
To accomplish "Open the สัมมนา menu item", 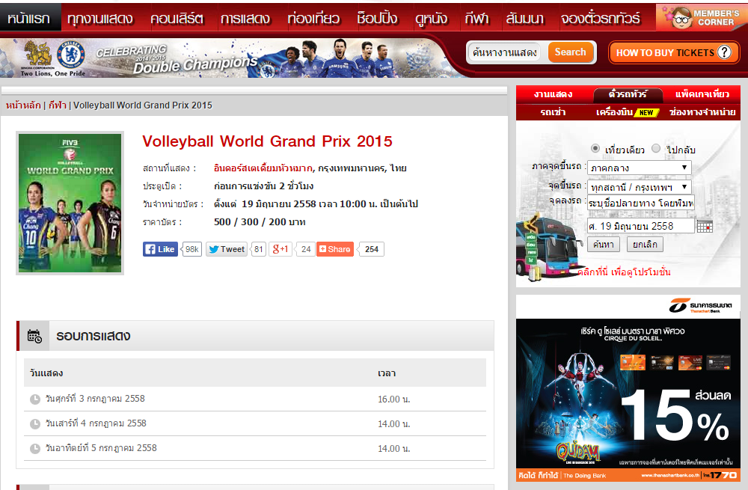I will point(525,18).
